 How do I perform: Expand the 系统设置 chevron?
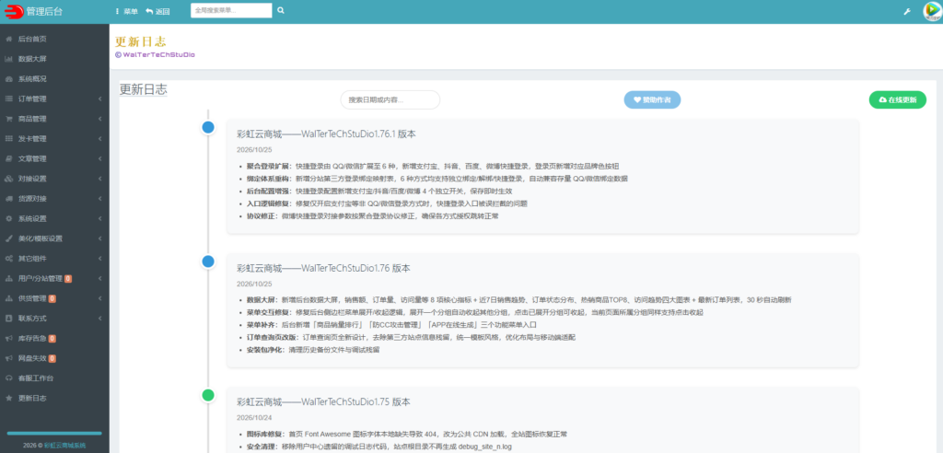99,218
